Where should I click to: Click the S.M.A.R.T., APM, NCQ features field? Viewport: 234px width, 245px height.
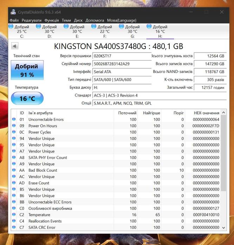click(x=160, y=103)
